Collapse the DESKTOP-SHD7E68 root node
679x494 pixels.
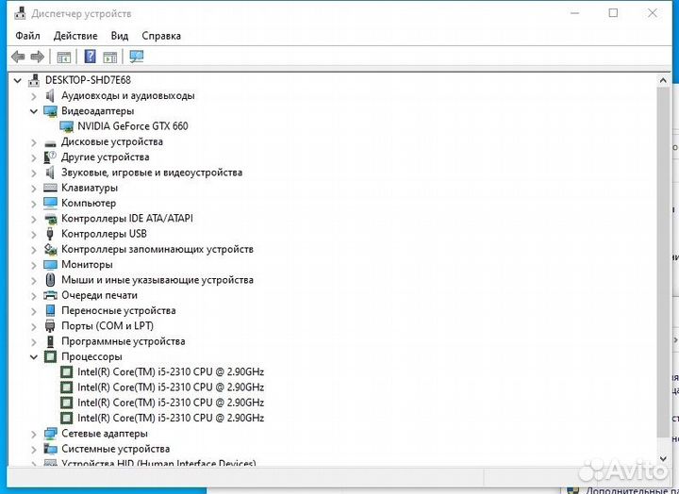pyautogui.click(x=18, y=80)
